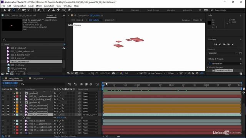Delete selected project item with trash icon
The height and width of the screenshot is (138, 246).
pos(24,74)
